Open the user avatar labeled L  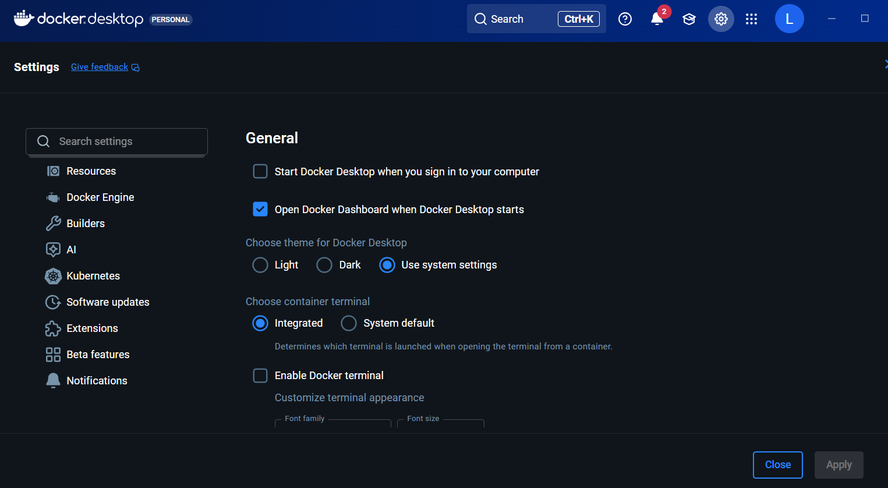tap(789, 19)
